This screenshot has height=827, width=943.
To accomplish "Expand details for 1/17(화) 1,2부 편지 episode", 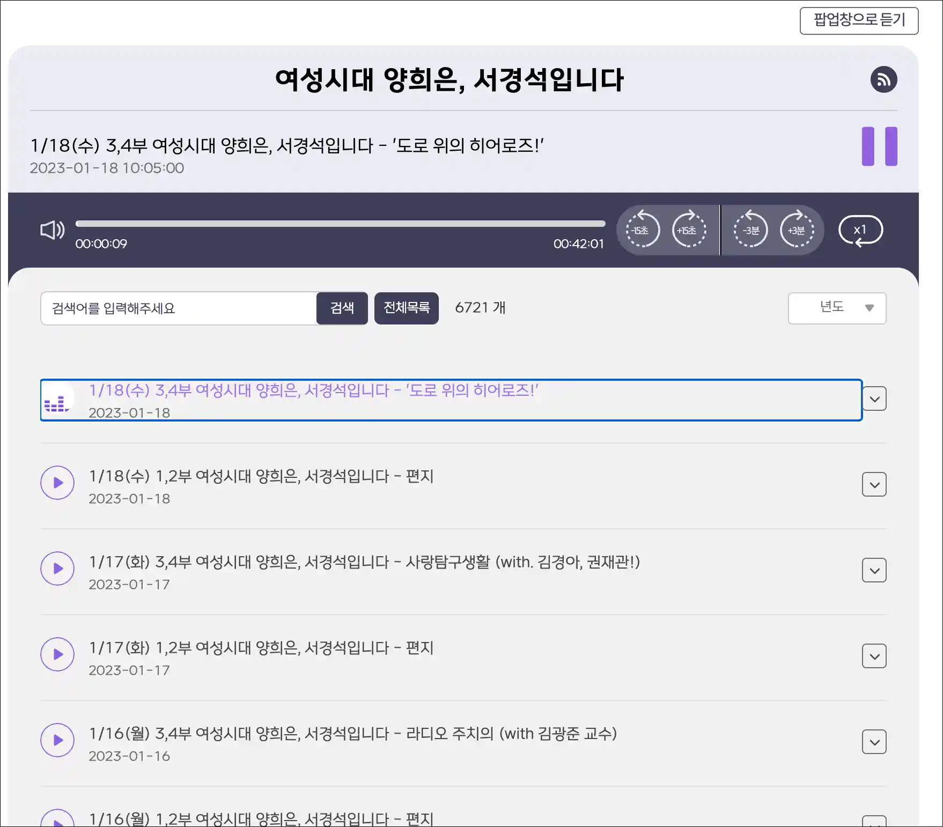I will point(874,656).
